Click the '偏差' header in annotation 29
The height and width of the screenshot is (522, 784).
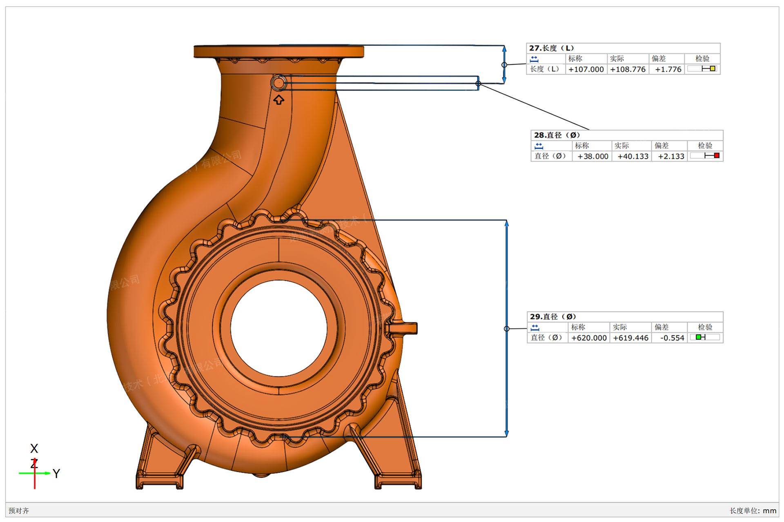661,327
